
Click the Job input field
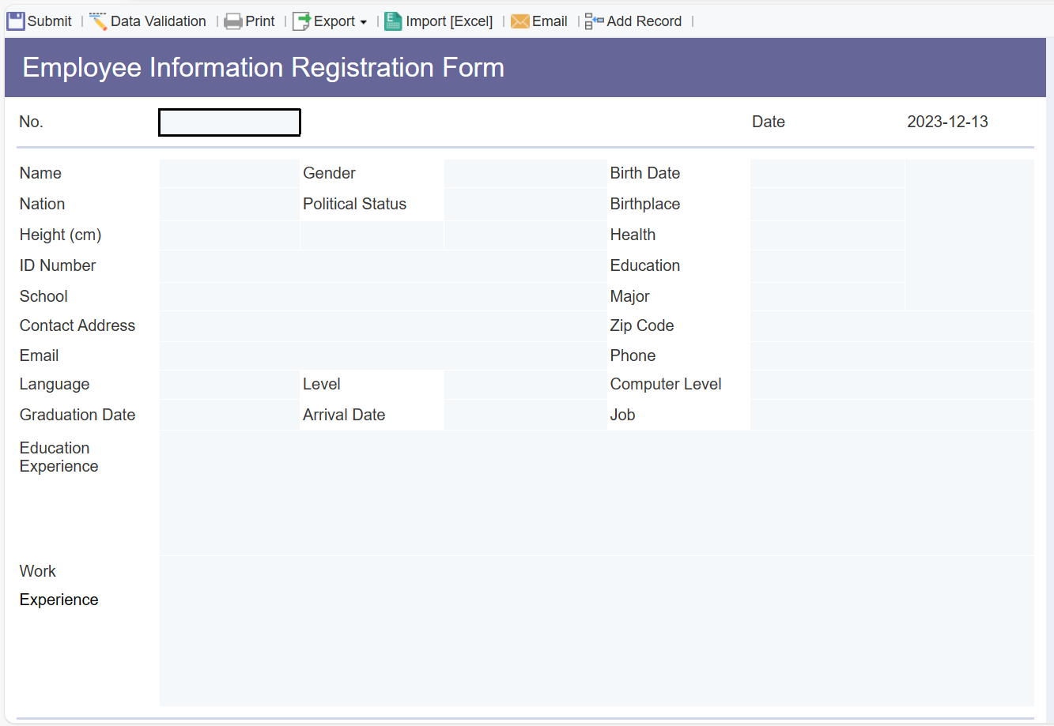[x=892, y=415]
